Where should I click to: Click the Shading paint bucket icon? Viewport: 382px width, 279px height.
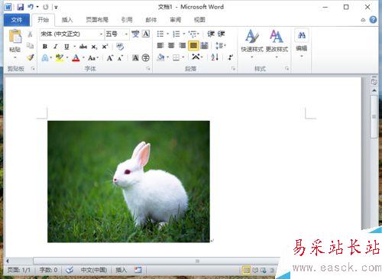(x=160, y=57)
